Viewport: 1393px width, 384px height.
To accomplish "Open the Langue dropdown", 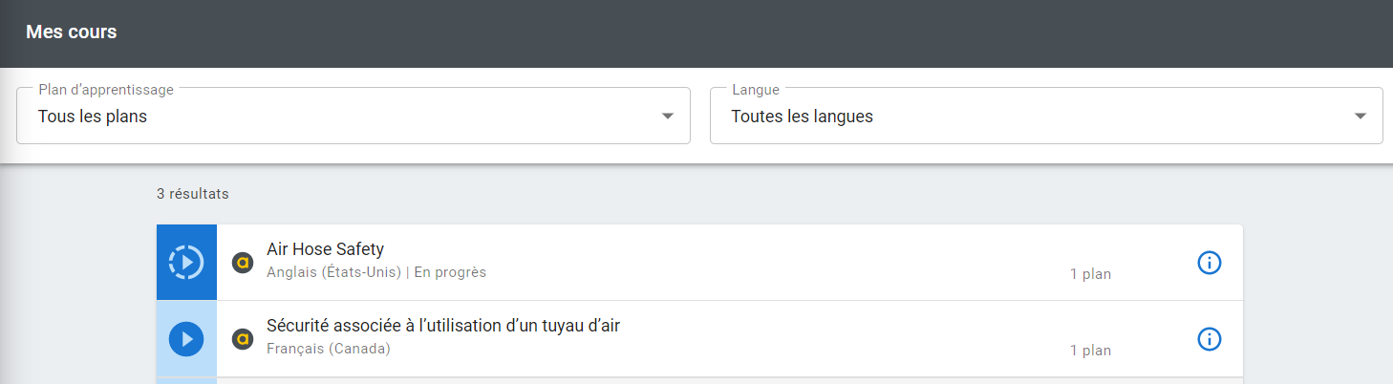I will 1046,117.
